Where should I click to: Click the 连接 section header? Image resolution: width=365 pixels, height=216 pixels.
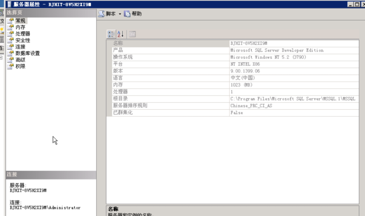(51, 174)
